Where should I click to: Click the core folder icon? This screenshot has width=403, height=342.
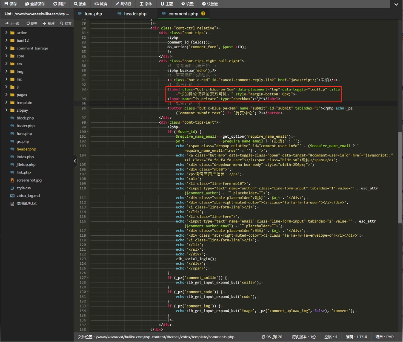coord(12,56)
